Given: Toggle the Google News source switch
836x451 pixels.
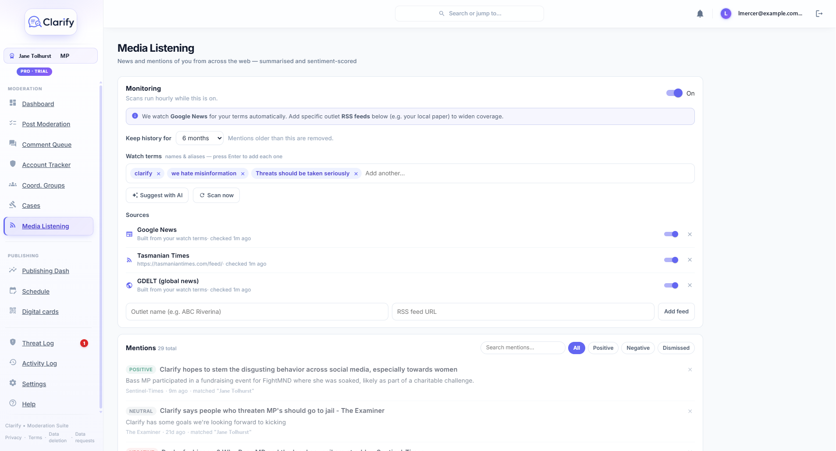Looking at the screenshot, I should 671,234.
